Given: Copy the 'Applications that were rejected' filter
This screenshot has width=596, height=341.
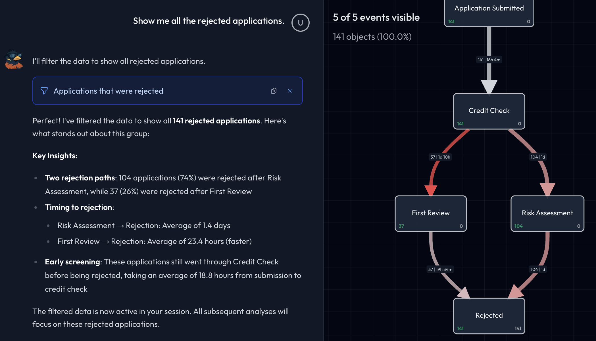Looking at the screenshot, I should coord(274,91).
